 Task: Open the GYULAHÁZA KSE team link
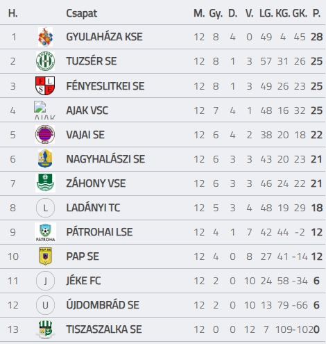(104, 37)
